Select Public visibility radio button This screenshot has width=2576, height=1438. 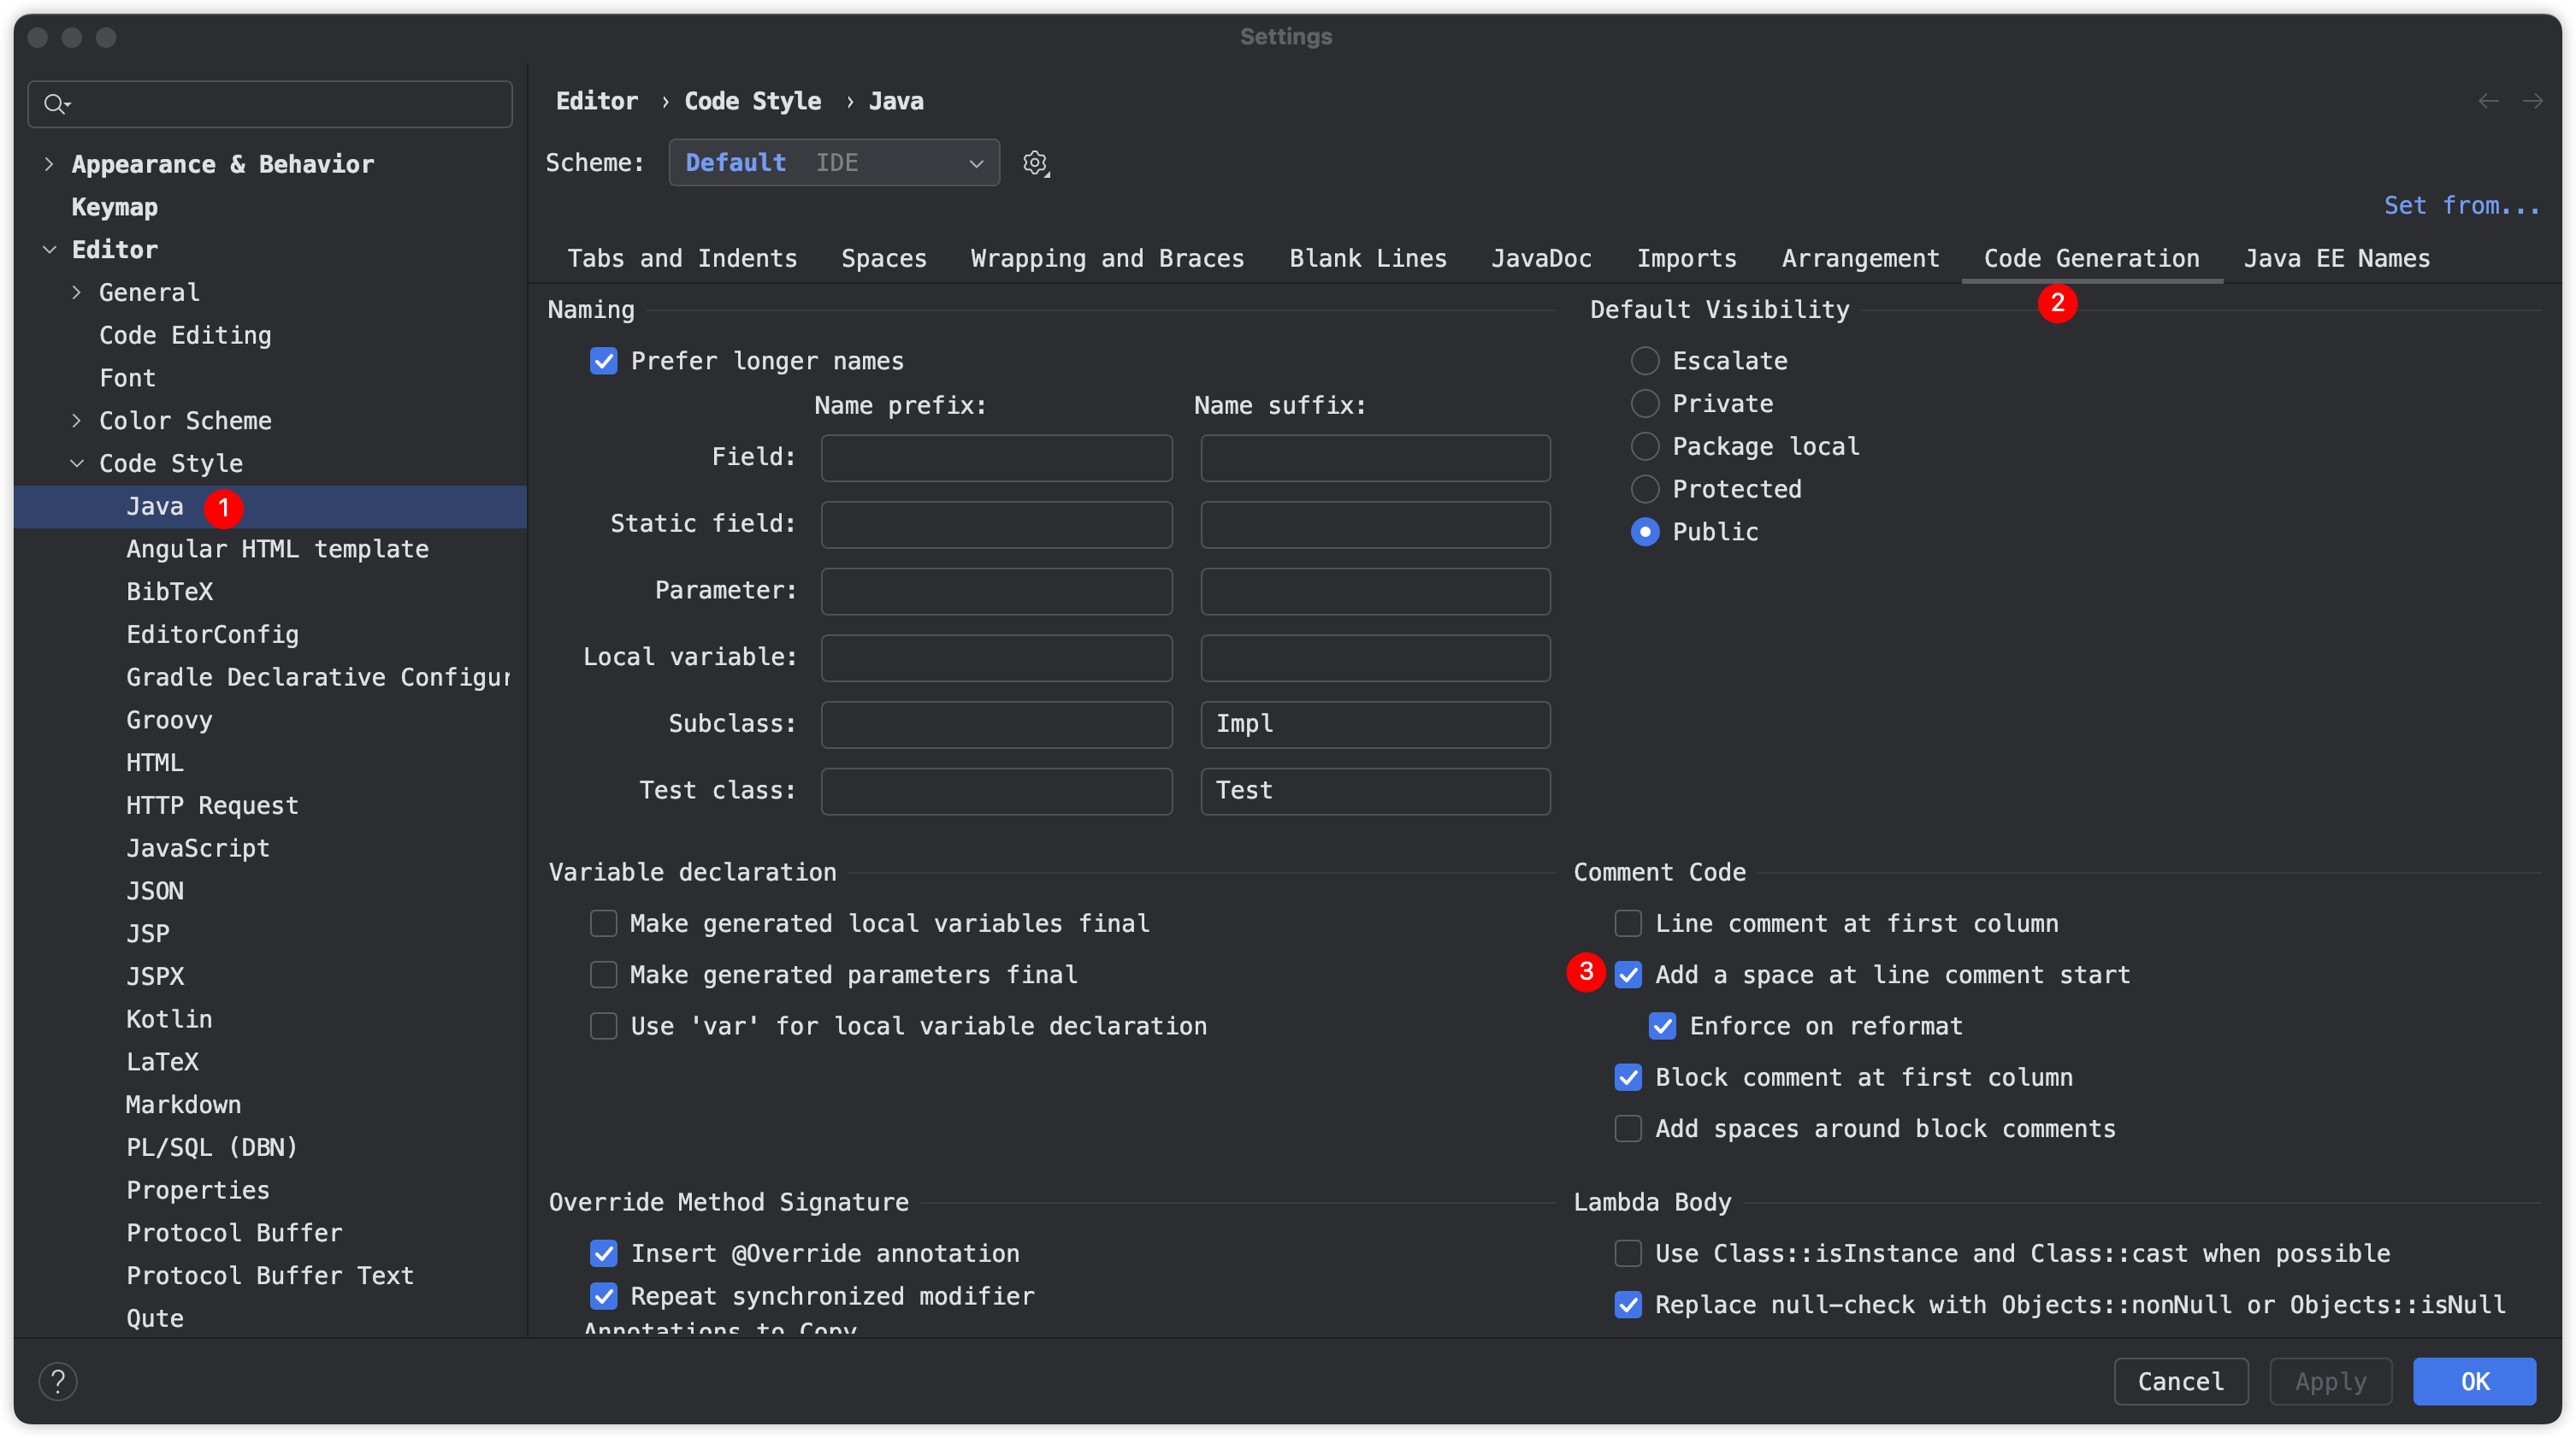point(1645,532)
